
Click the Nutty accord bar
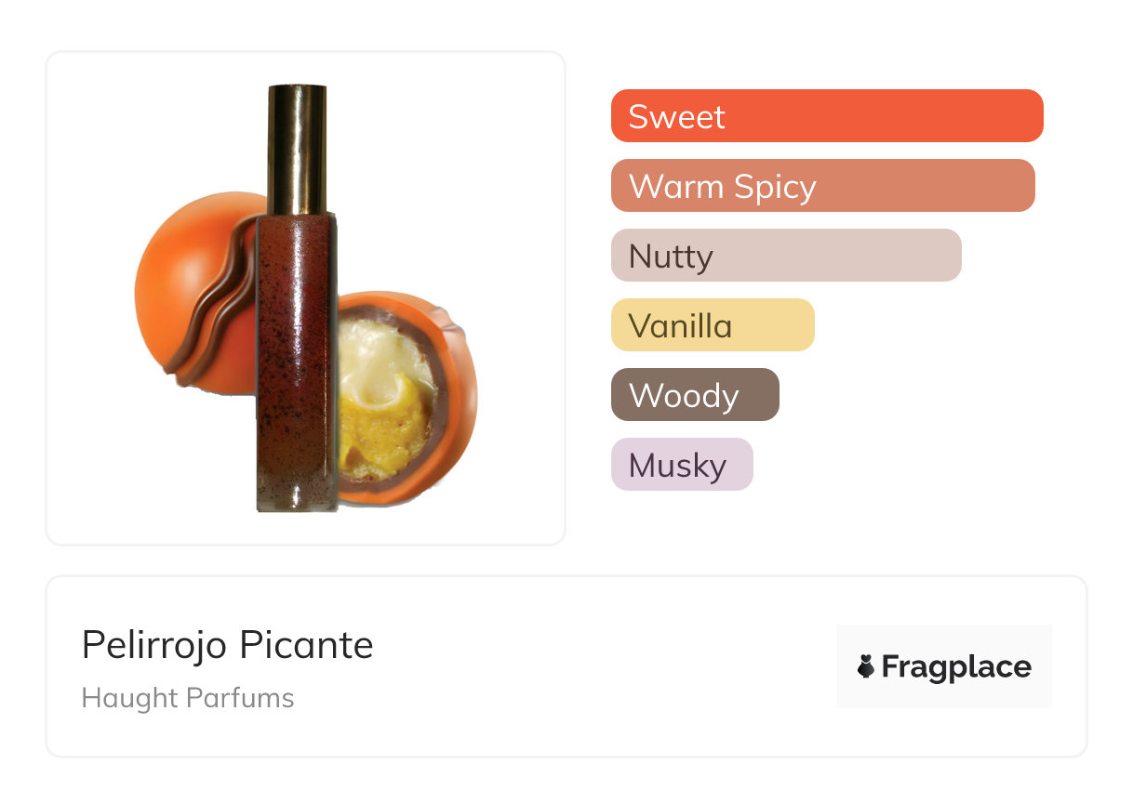tap(785, 256)
